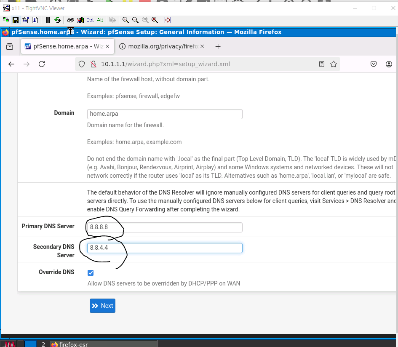Image resolution: width=398 pixels, height=347 pixels.
Task: Click workspace 2 in taskbar
Action: tap(43, 344)
